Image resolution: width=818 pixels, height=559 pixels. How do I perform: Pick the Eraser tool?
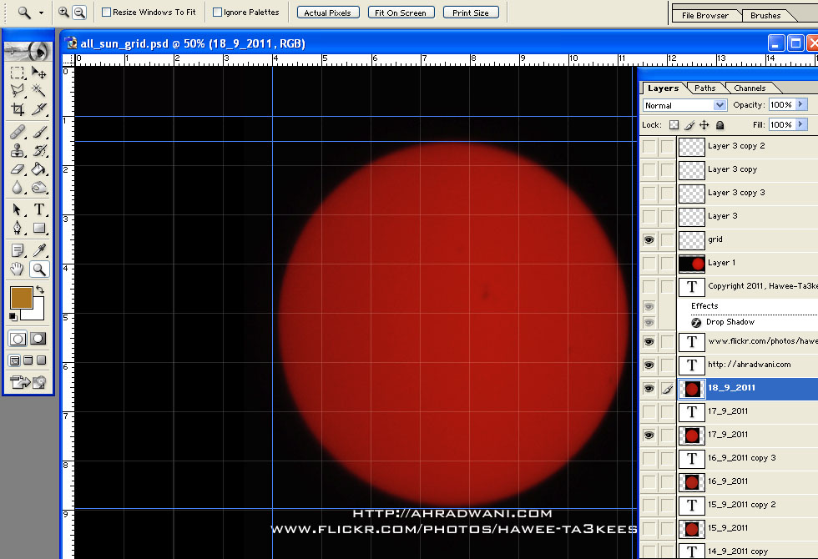click(18, 169)
